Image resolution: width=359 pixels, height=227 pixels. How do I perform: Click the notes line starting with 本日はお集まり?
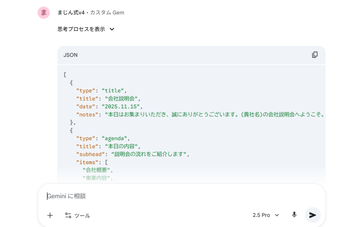click(x=214, y=115)
